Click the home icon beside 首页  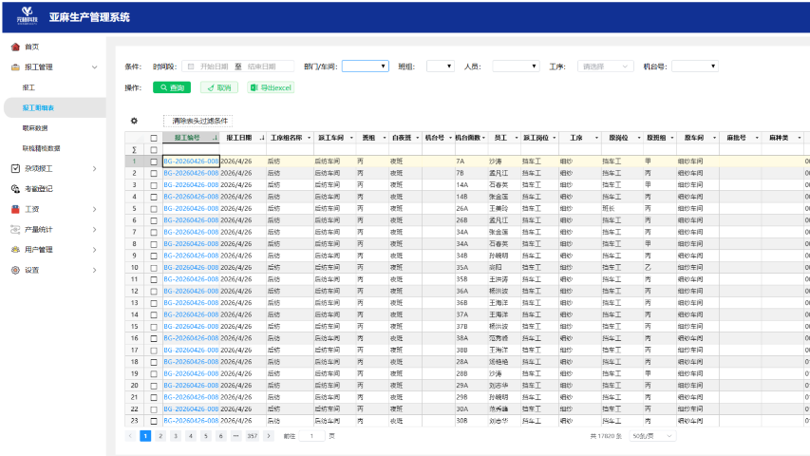click(x=15, y=47)
